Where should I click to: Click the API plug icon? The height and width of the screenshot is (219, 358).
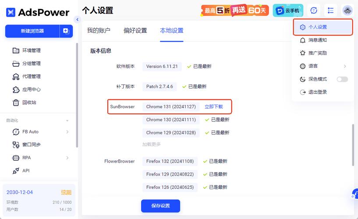16,171
